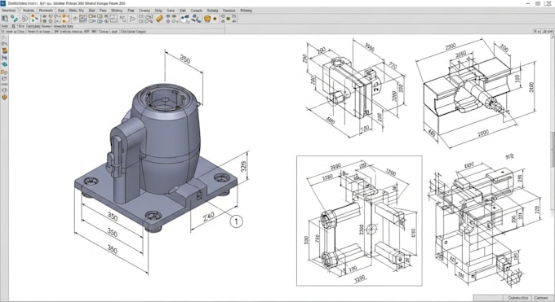Click the square crosshair grid toolbar icon

(x=113, y=19)
